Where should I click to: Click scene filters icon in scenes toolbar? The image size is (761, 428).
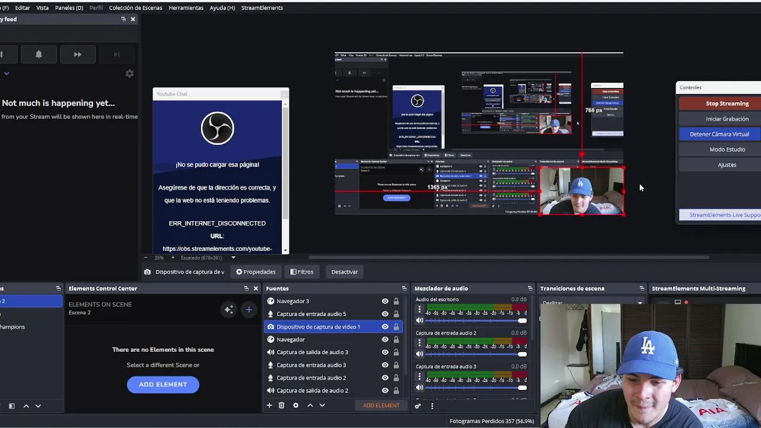pyautogui.click(x=11, y=406)
